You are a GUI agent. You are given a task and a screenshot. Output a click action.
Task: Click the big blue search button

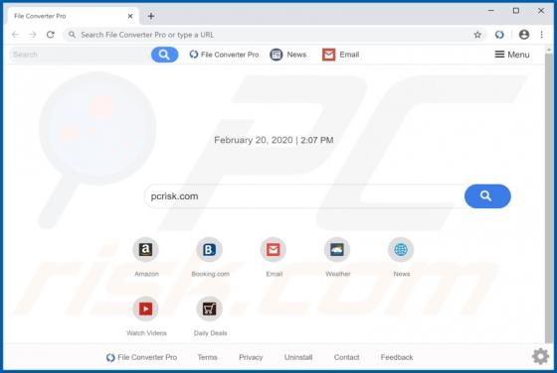click(487, 195)
